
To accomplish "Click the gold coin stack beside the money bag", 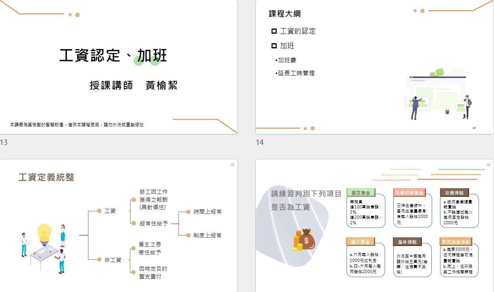I will [x=297, y=242].
